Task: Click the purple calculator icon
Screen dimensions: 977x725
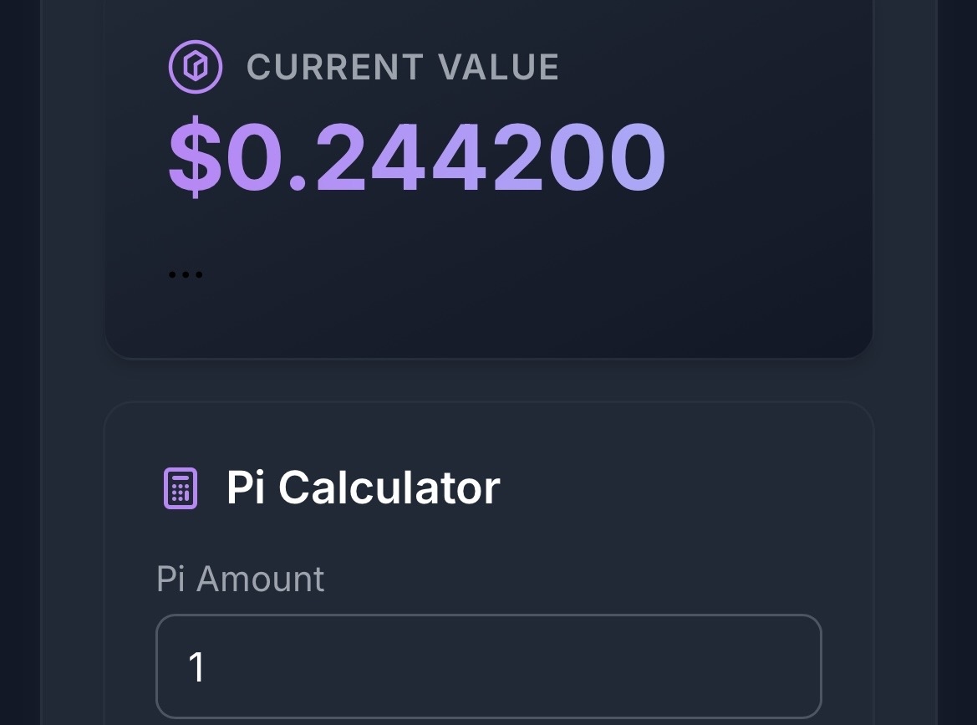Action: [180, 488]
